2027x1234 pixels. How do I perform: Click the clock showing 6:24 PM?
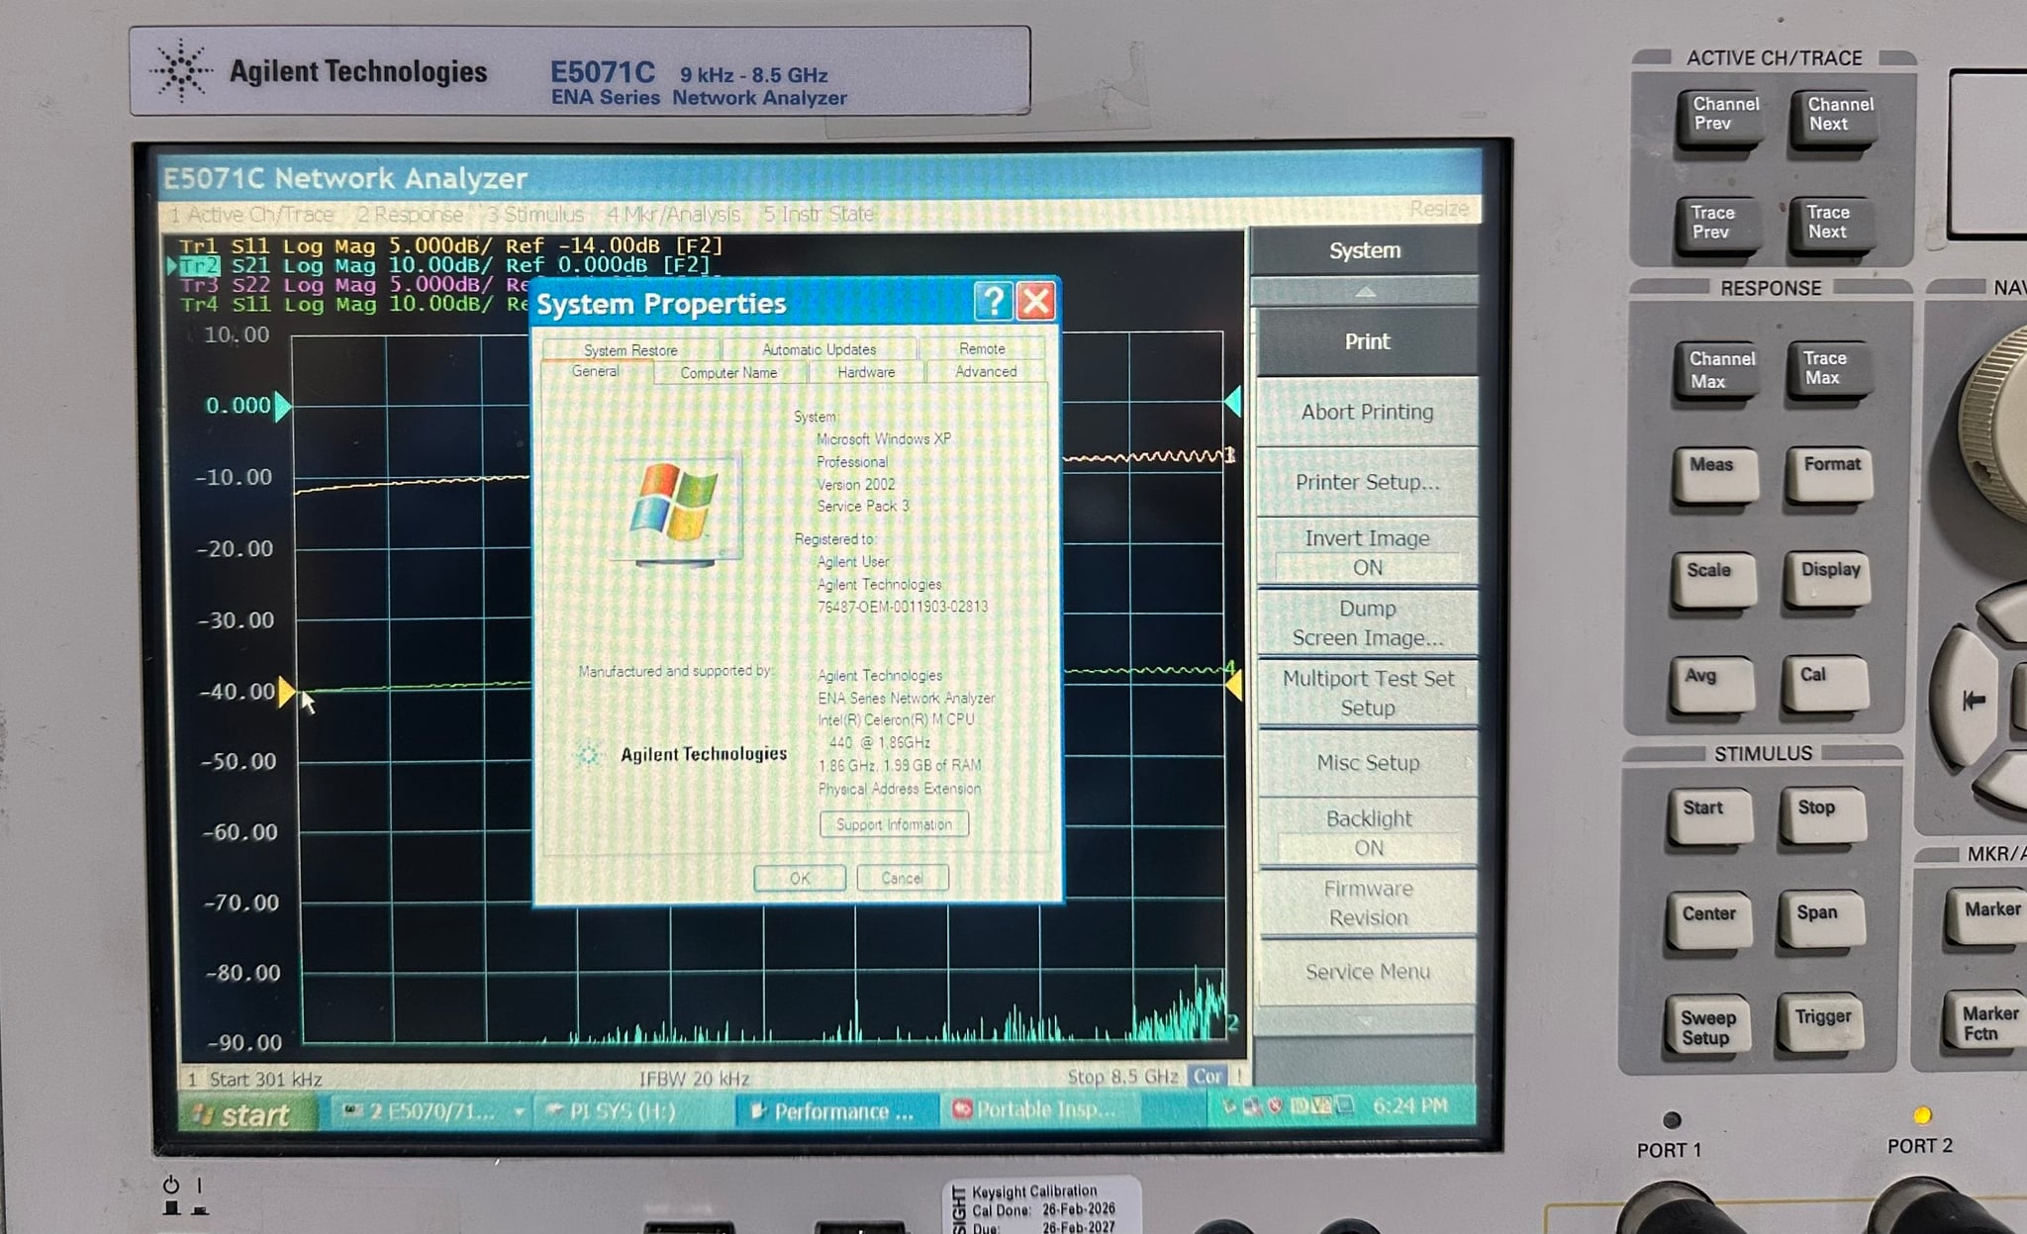point(1409,1105)
